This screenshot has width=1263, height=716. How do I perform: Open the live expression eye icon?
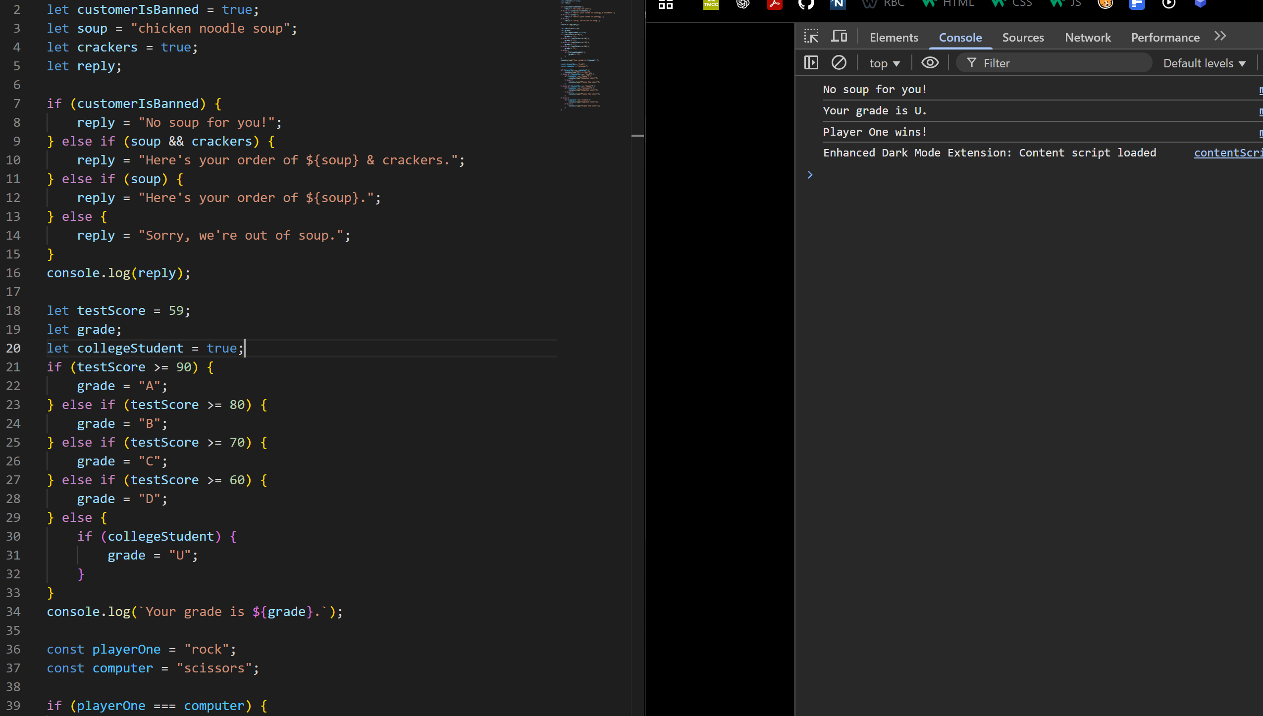pos(930,63)
